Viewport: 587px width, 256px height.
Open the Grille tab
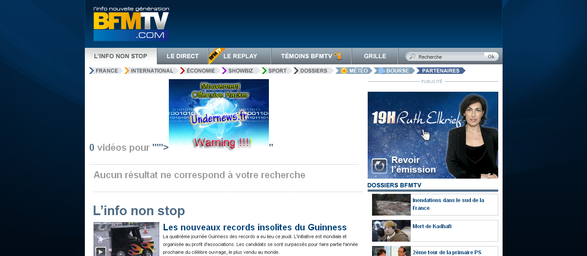pos(375,56)
